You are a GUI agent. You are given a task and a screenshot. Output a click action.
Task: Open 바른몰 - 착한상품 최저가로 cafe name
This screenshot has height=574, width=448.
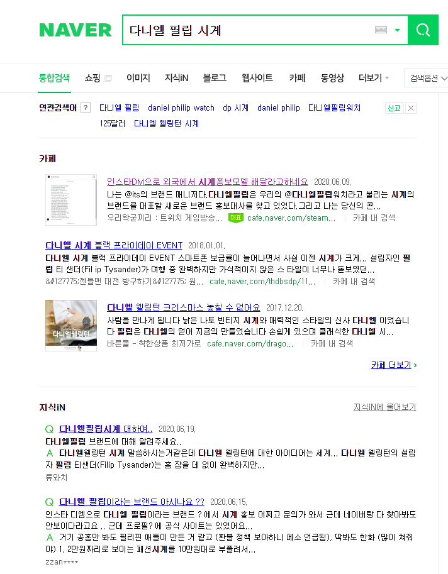(x=154, y=343)
